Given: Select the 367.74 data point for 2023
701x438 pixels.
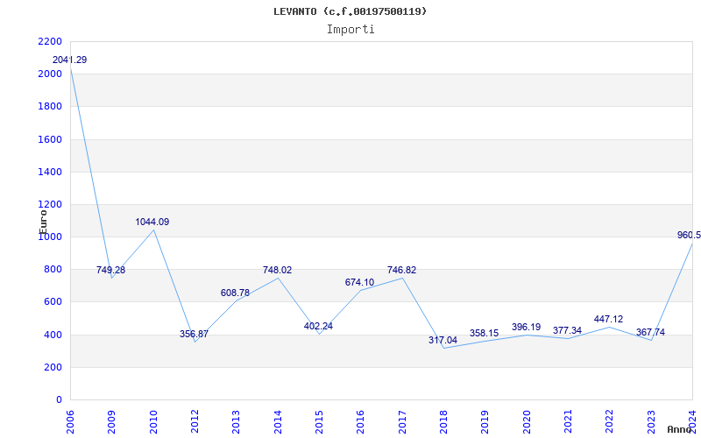Looking at the screenshot, I should pyautogui.click(x=650, y=333).
